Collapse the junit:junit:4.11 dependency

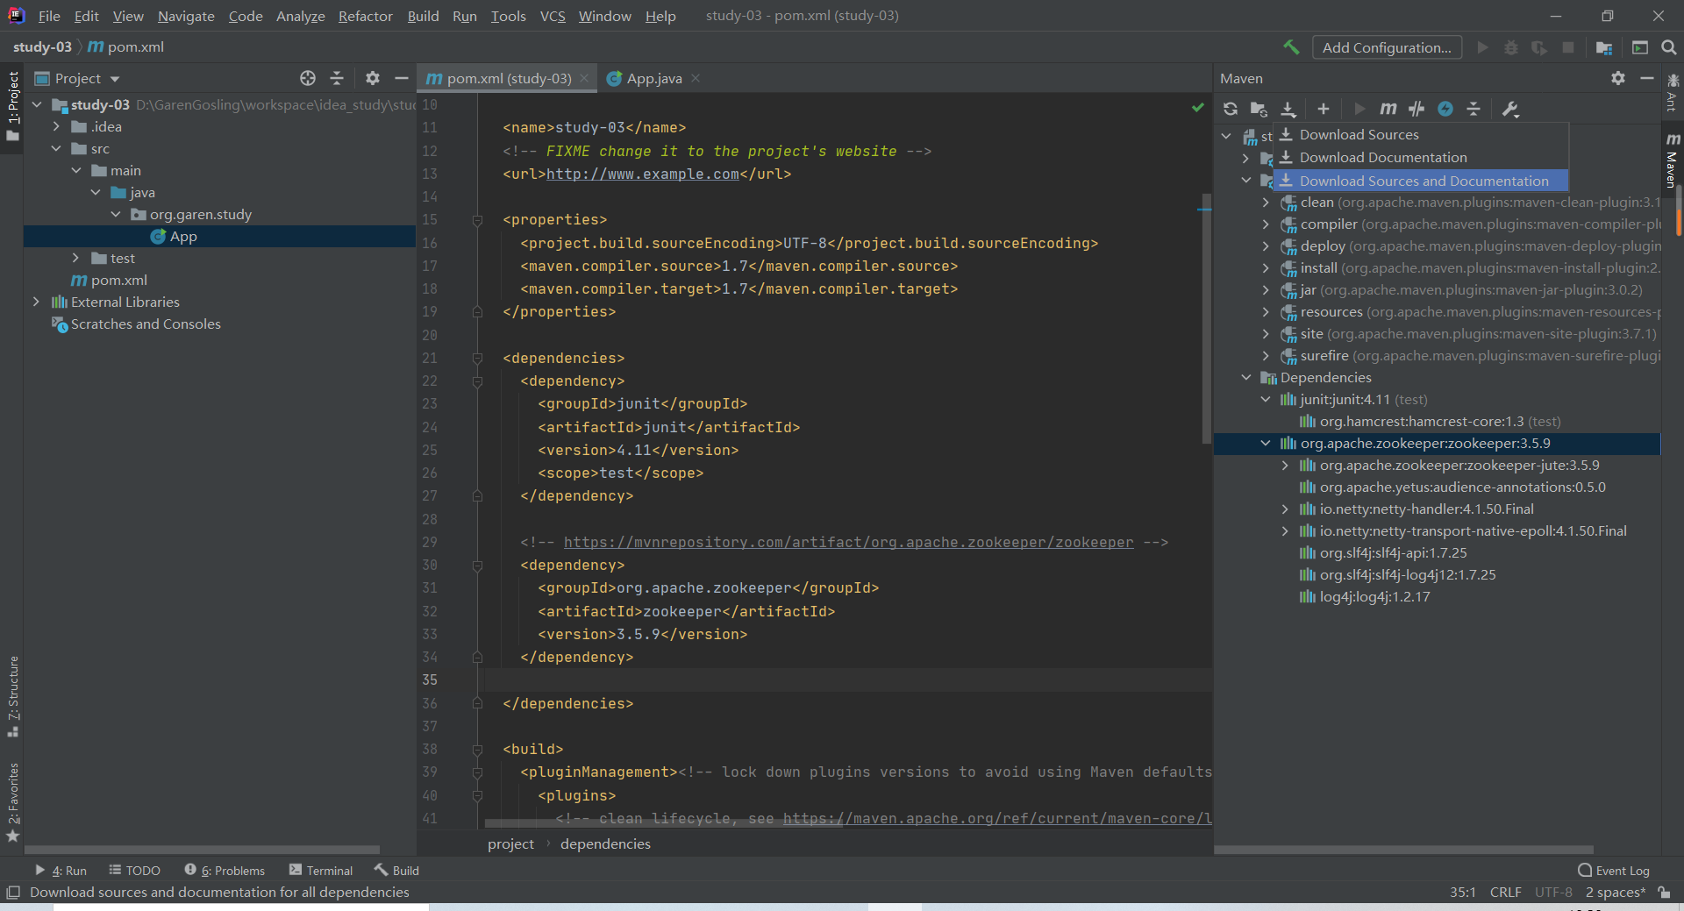(1266, 399)
